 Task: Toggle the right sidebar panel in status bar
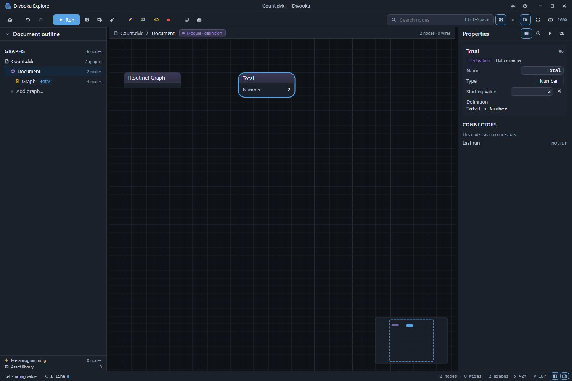click(x=564, y=376)
